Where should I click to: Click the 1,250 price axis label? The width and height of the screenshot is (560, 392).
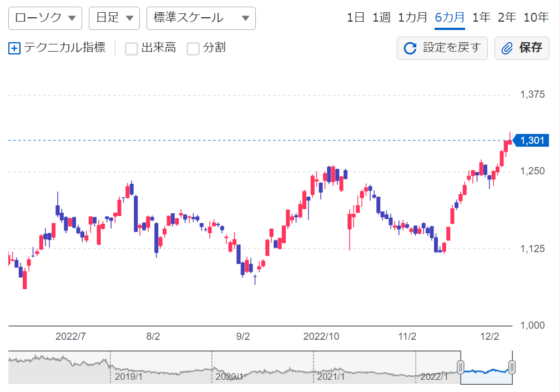(x=532, y=171)
